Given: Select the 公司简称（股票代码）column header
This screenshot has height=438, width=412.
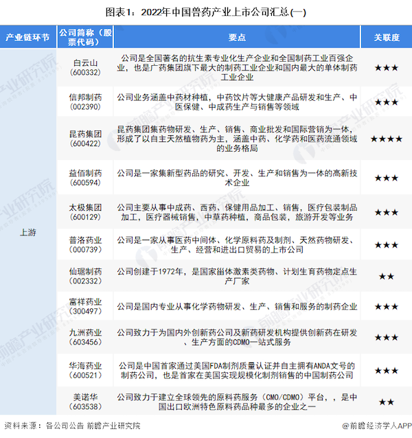Looking at the screenshot, I should 85,37.
